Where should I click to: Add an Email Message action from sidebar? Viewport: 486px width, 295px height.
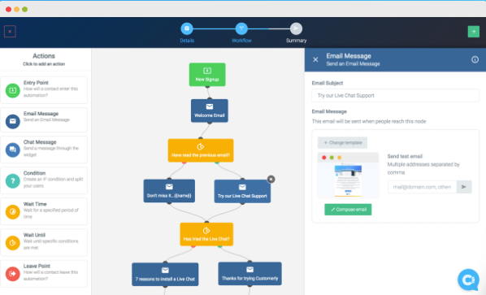[44, 120]
